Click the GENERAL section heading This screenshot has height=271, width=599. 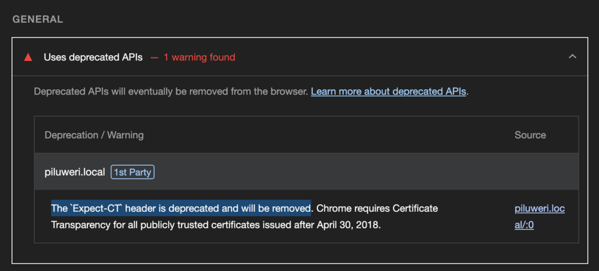pos(38,19)
